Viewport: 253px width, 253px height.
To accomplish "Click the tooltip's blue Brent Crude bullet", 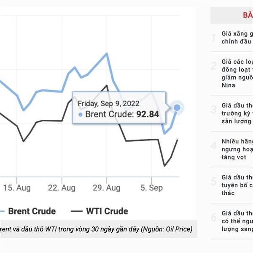I will pos(81,115).
